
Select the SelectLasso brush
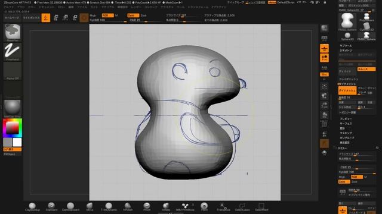tap(242, 207)
